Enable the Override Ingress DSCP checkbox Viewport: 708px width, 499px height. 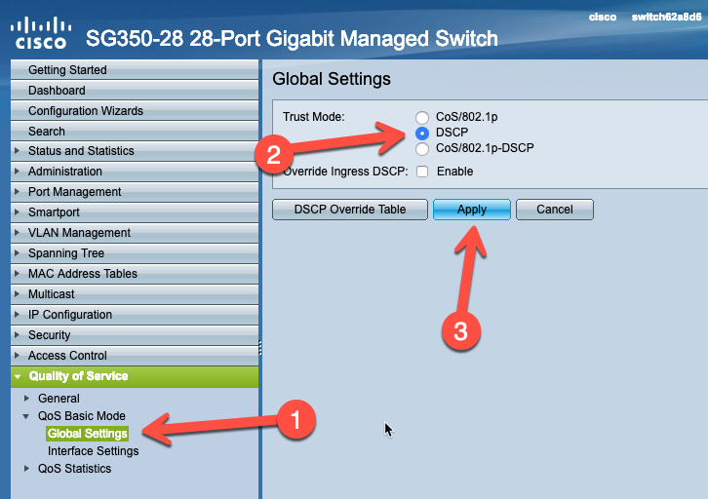(x=422, y=172)
